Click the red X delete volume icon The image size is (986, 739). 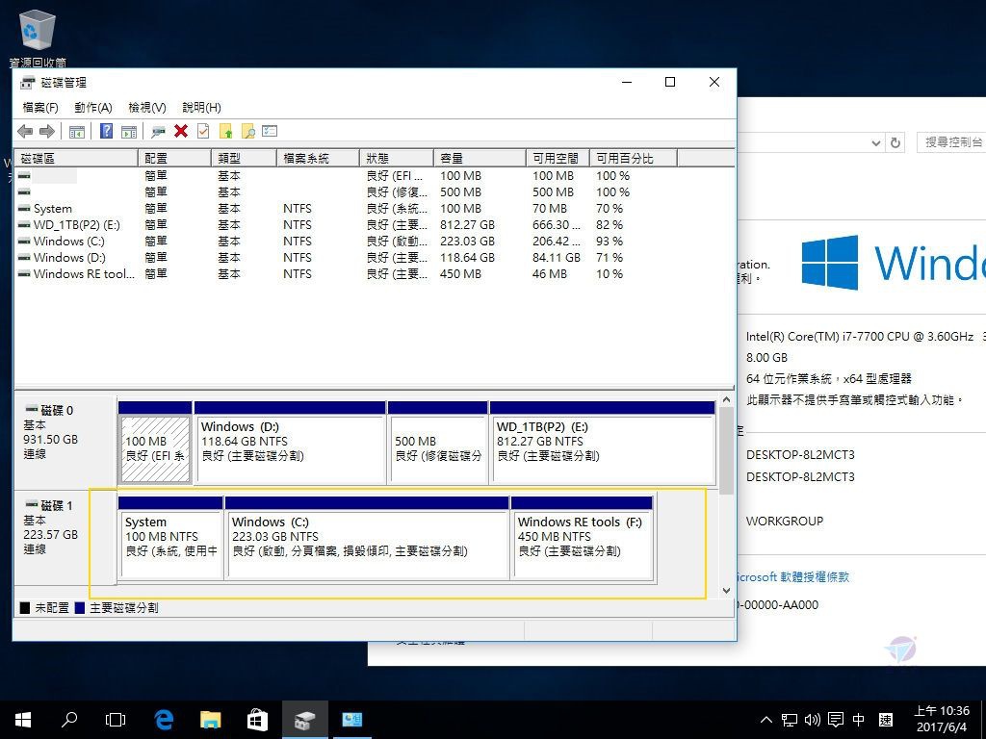pos(181,131)
